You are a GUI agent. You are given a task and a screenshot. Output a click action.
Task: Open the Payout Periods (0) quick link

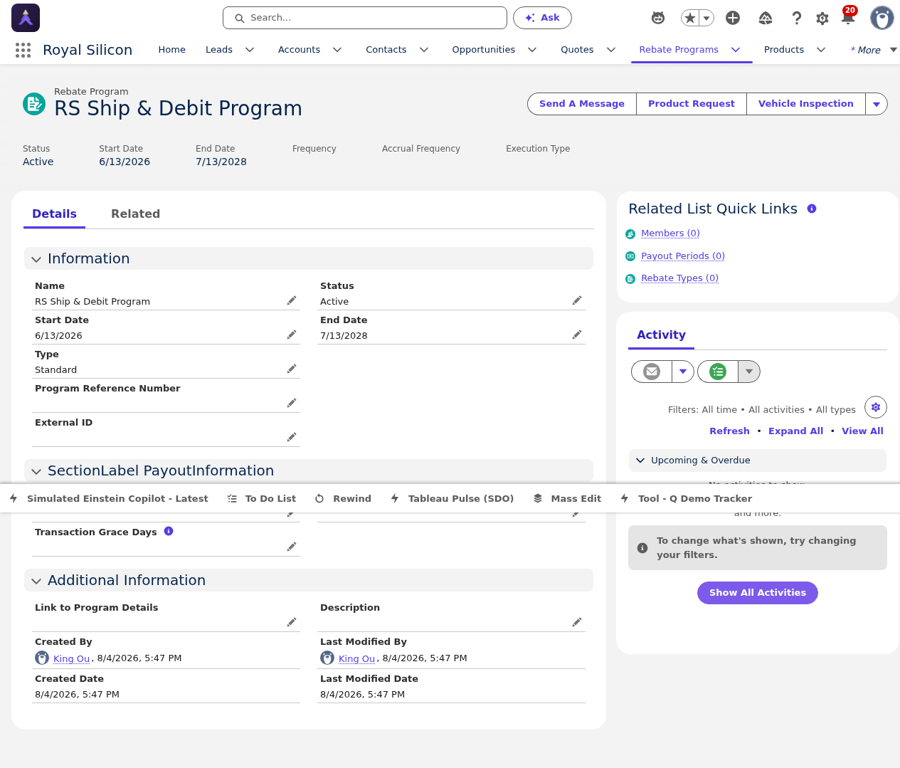point(683,256)
